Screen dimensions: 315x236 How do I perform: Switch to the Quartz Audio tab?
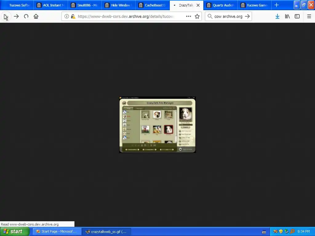click(221, 5)
